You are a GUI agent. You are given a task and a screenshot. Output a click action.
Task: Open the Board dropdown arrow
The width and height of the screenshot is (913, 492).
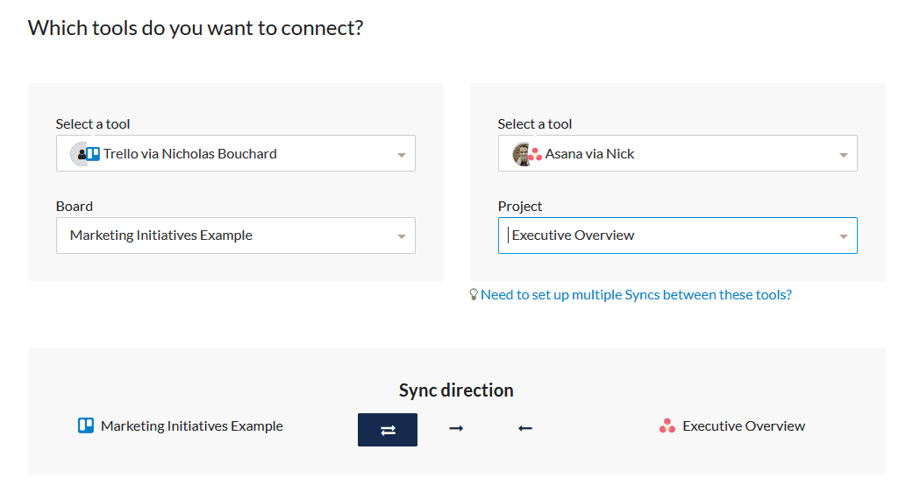(x=401, y=236)
